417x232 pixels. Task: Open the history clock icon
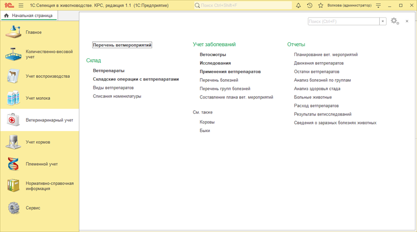coord(309,6)
